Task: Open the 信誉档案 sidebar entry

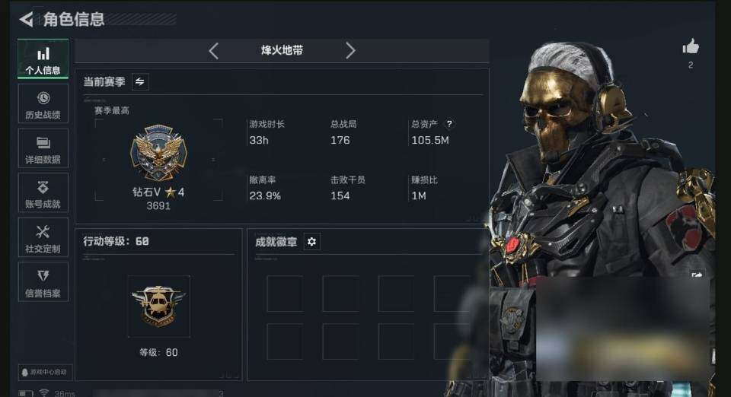Action: 43,282
